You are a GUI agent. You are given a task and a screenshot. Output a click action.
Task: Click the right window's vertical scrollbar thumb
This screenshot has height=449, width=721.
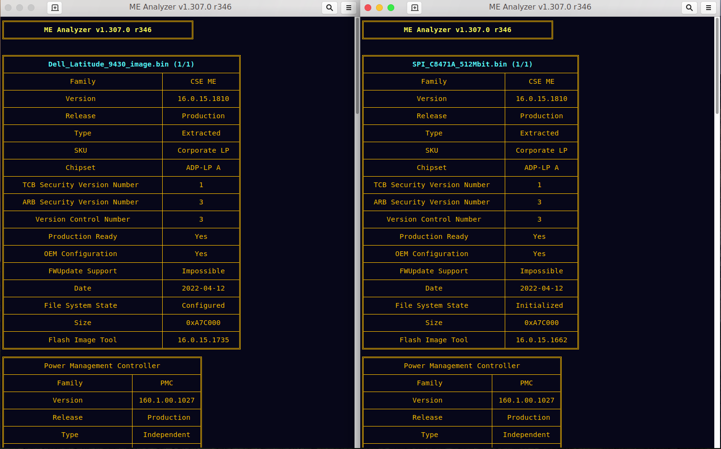pos(717,66)
